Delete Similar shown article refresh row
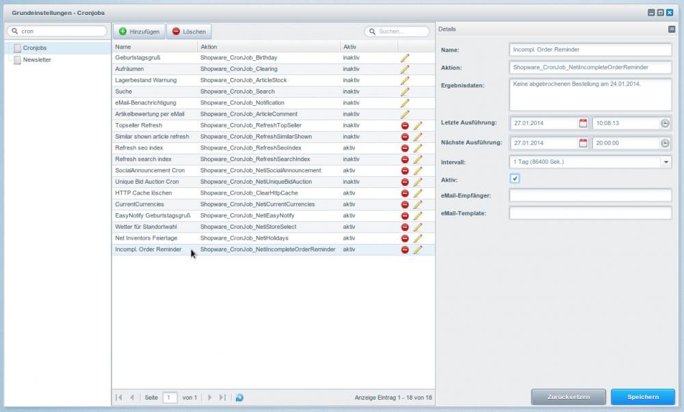The image size is (684, 412). tap(405, 137)
